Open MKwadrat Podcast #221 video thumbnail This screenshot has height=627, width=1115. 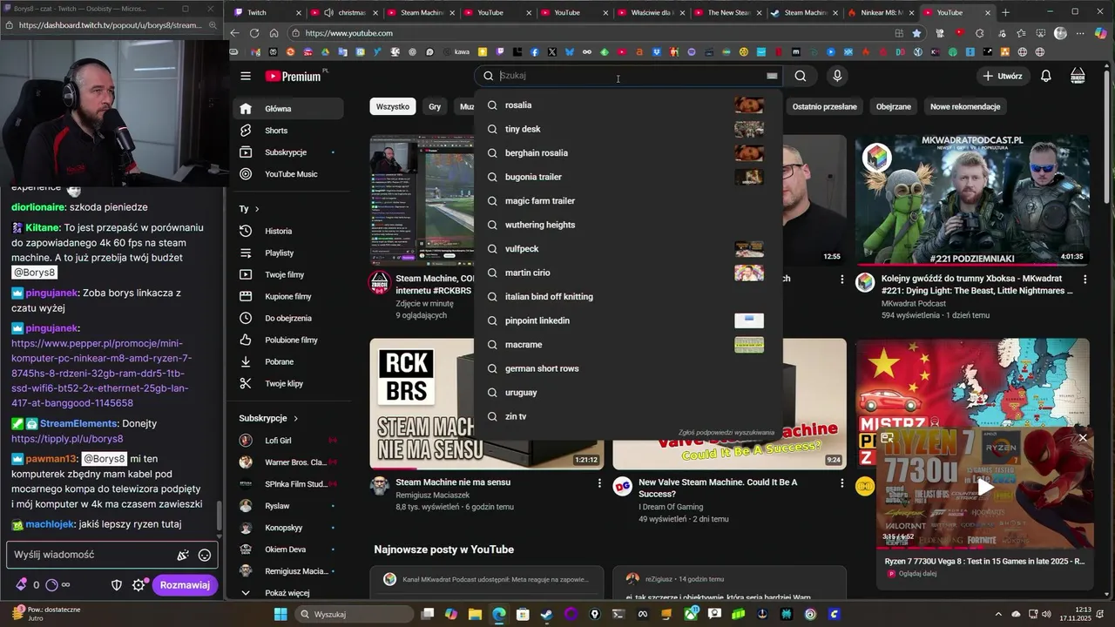tap(972, 199)
